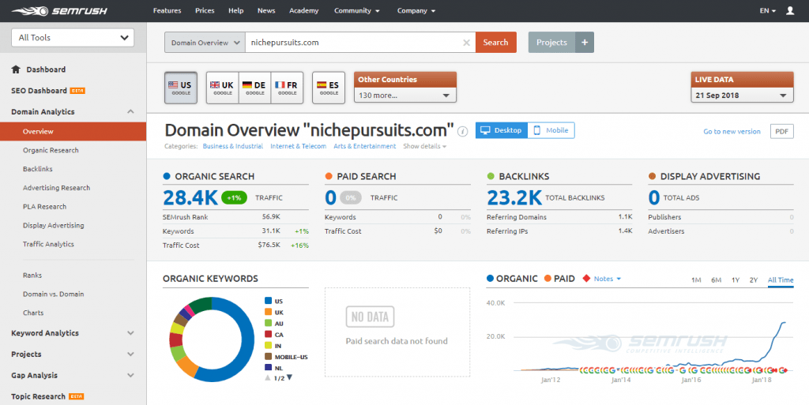Click the green AU legend swatch
The height and width of the screenshot is (405, 809).
[269, 324]
